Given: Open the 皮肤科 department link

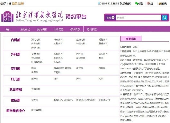Looking at the screenshot, I should tap(80, 68).
